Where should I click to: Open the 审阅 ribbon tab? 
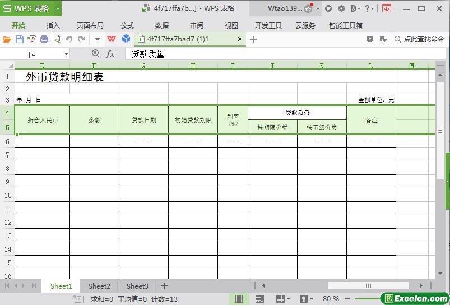click(197, 26)
